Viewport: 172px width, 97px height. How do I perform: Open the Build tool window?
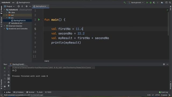[x=40, y=92]
